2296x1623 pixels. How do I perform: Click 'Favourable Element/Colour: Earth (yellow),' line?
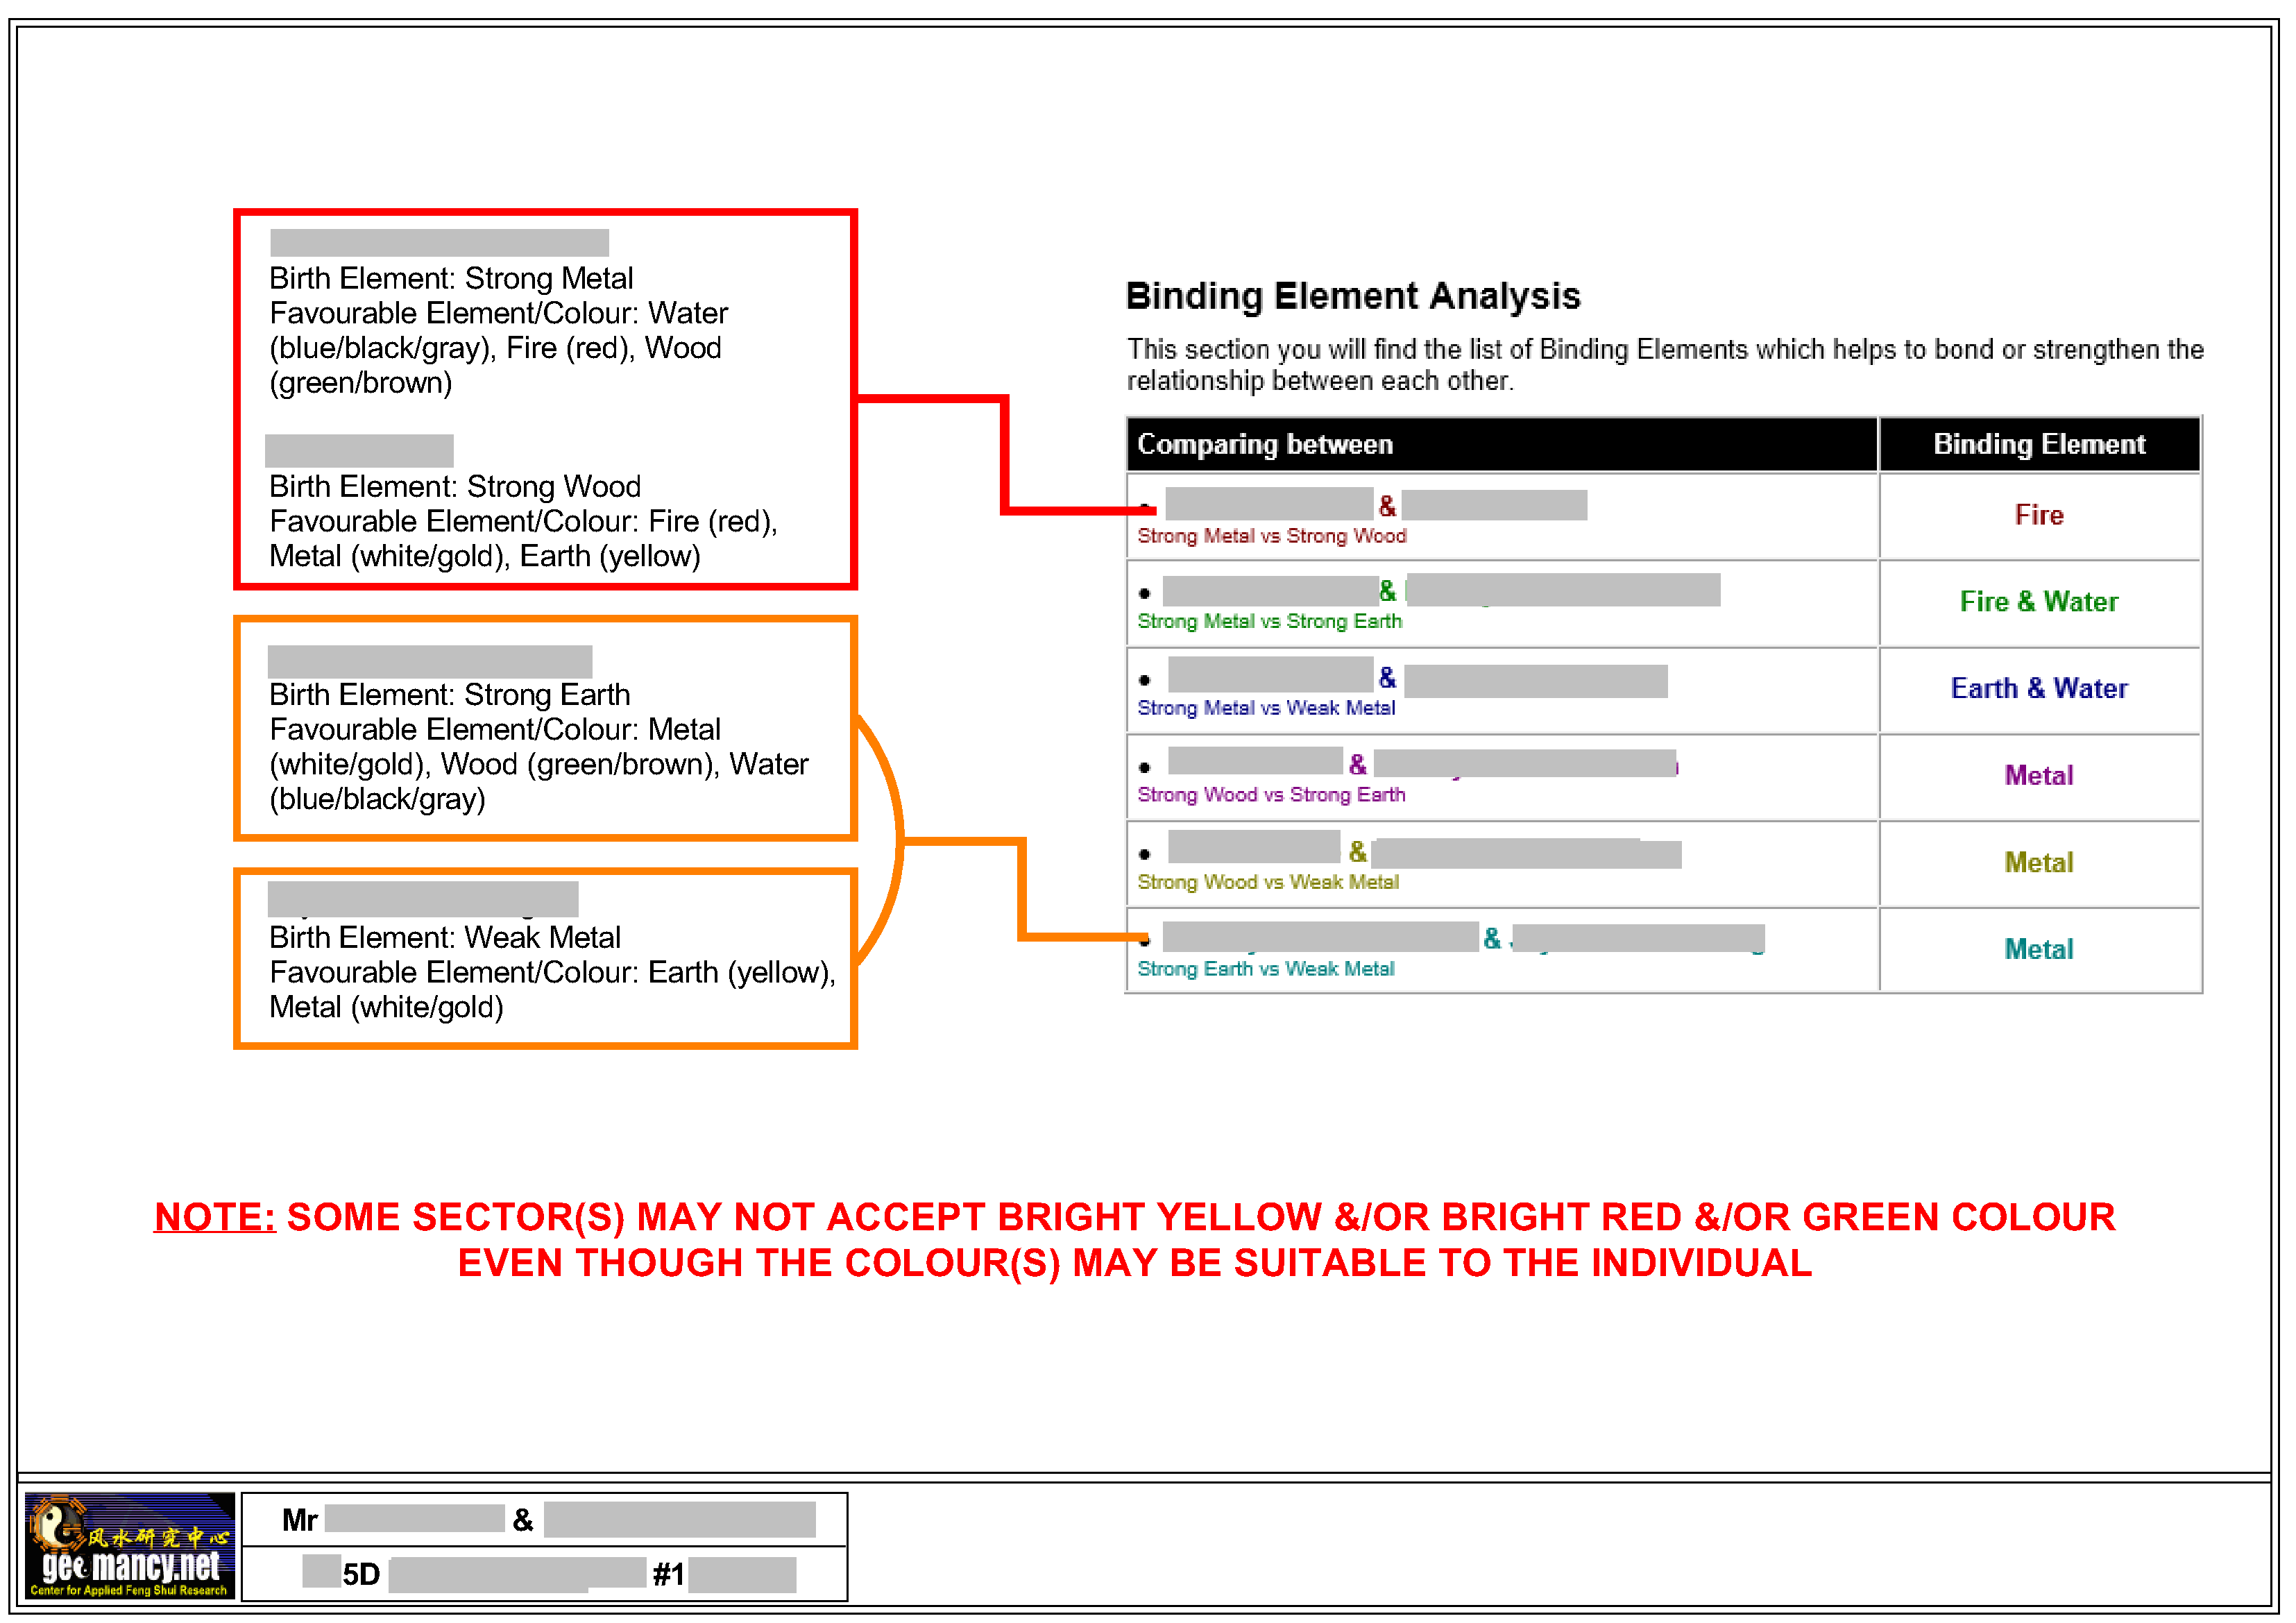click(552, 972)
